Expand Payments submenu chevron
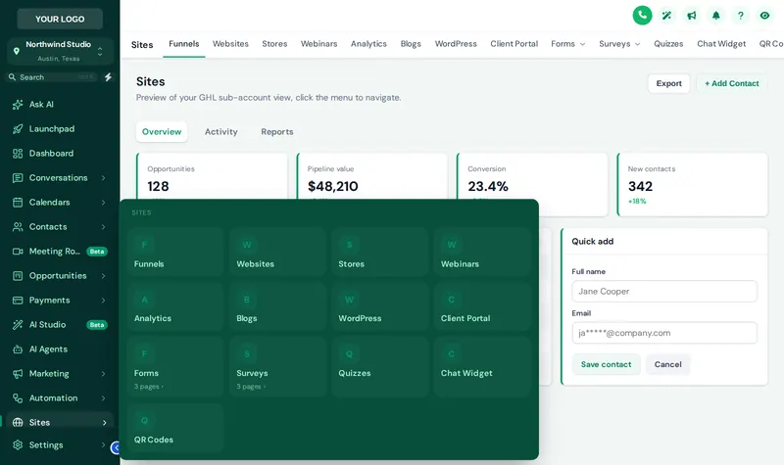 (104, 301)
